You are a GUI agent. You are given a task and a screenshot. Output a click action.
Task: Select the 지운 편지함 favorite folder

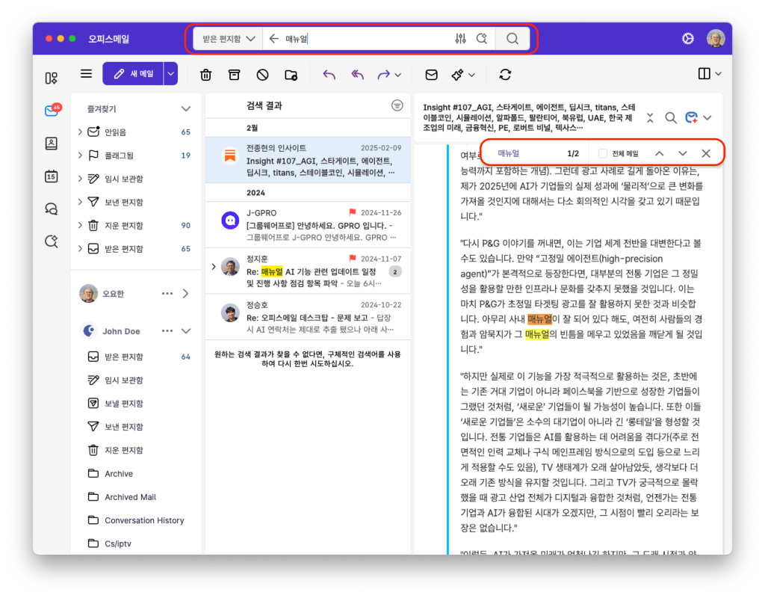tap(124, 225)
